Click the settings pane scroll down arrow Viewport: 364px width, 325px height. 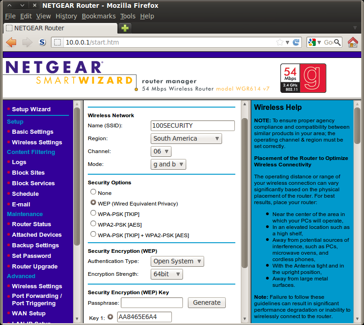(x=245, y=319)
